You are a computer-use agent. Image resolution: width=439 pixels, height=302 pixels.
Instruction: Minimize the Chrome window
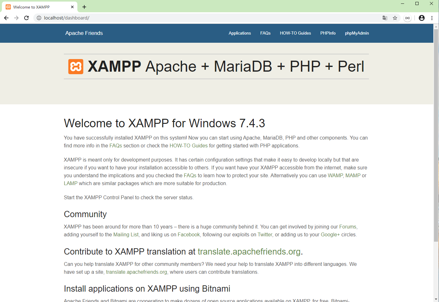(x=403, y=4)
